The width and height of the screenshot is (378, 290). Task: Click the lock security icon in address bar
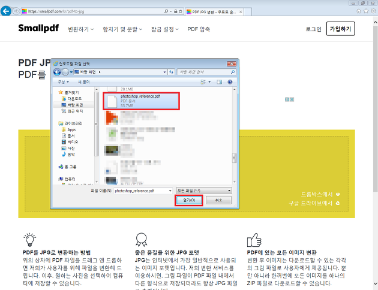pyautogui.click(x=176, y=11)
